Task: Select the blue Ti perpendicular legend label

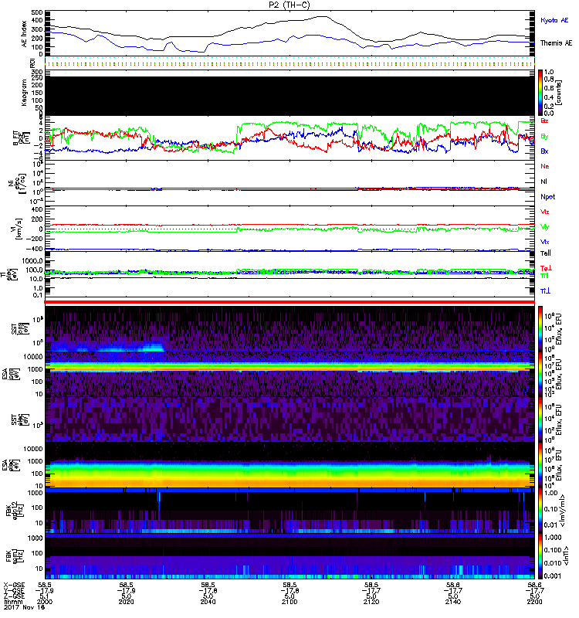Action: point(545,291)
